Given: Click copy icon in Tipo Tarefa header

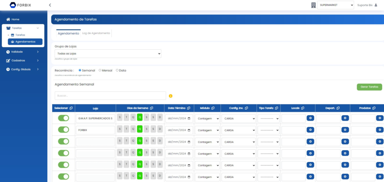Looking at the screenshot, I should point(276,108).
